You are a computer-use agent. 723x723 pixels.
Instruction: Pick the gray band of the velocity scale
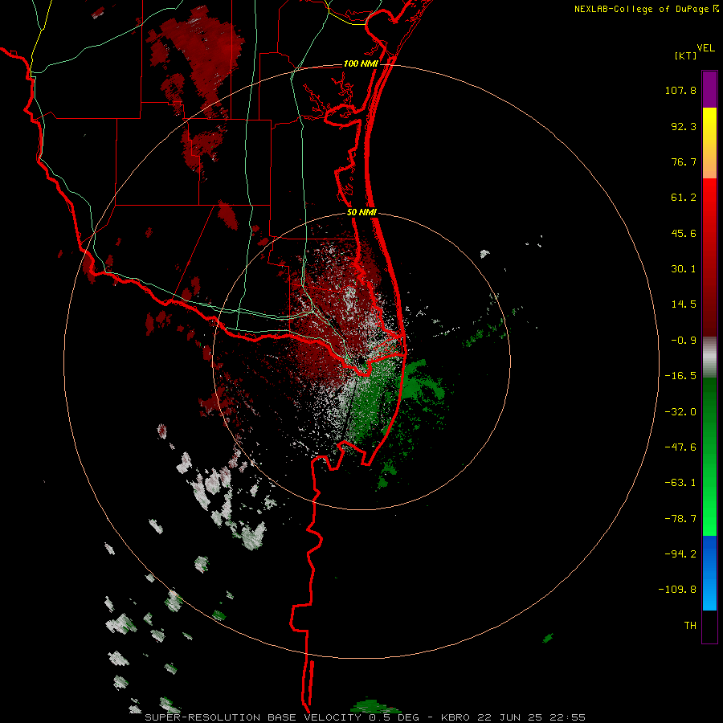(709, 357)
